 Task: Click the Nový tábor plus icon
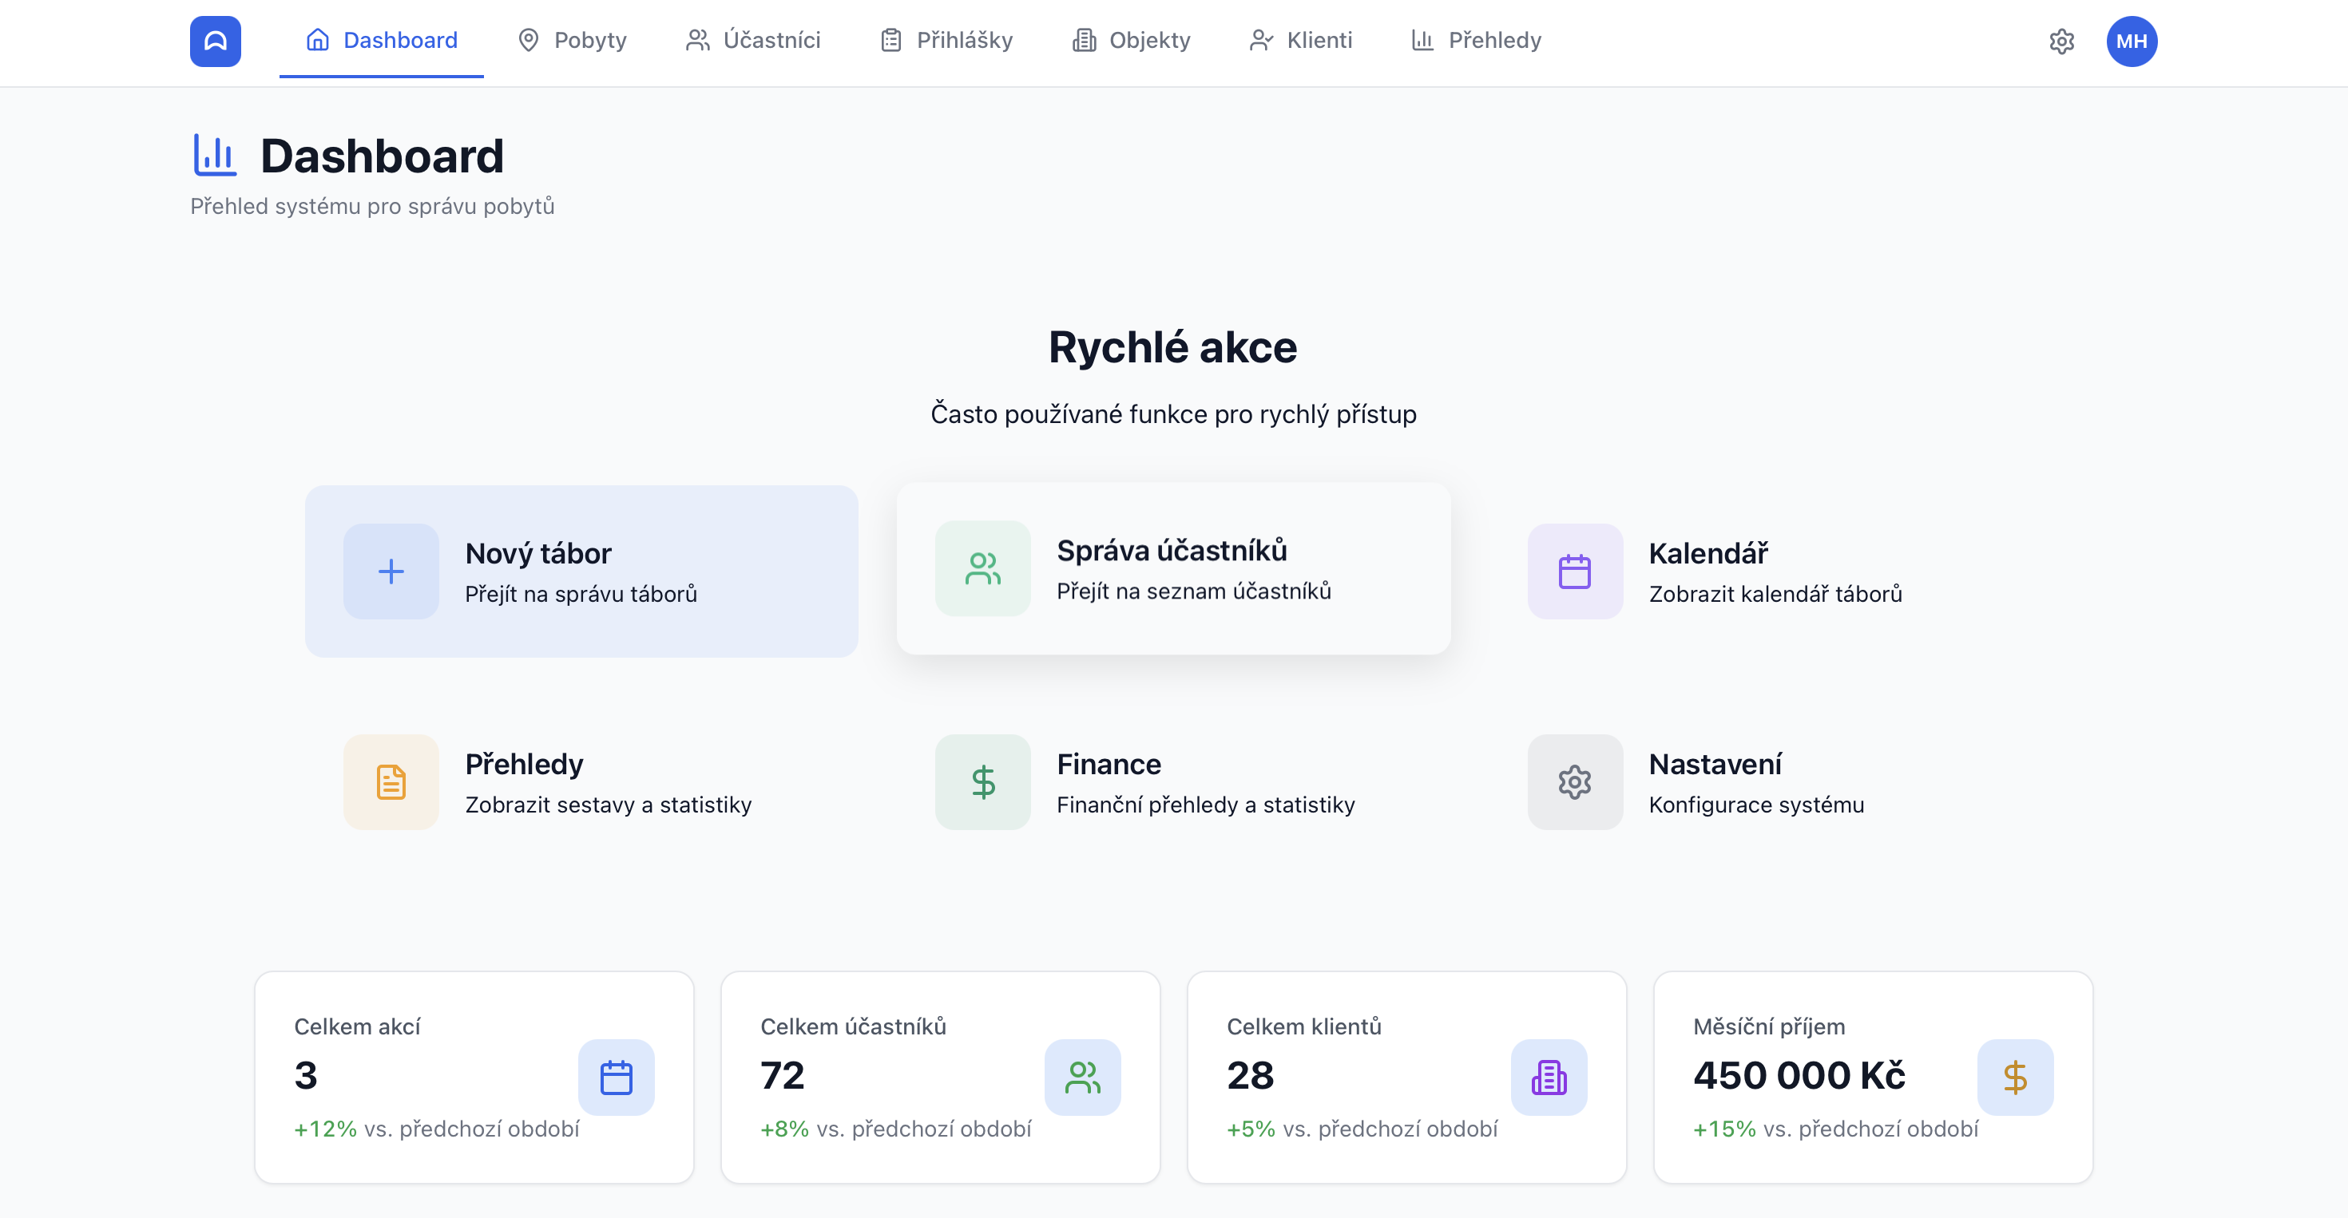click(x=391, y=571)
